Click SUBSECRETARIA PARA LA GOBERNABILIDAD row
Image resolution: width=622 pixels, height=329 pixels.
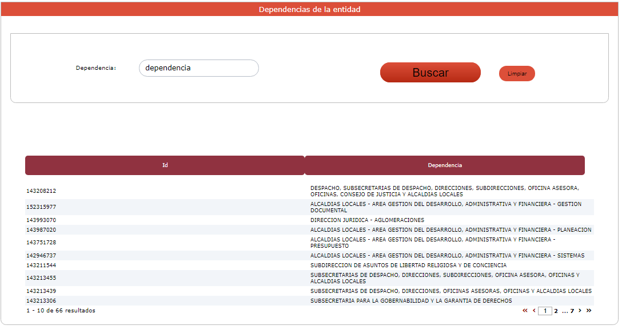click(411, 301)
